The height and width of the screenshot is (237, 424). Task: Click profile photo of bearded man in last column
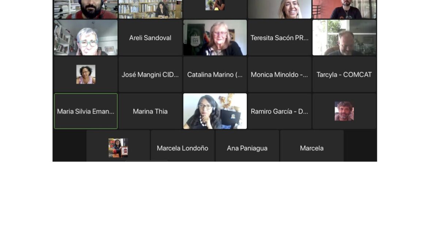344,111
